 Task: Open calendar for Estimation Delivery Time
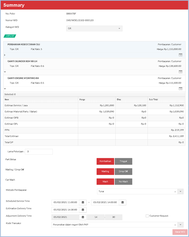(83, 210)
